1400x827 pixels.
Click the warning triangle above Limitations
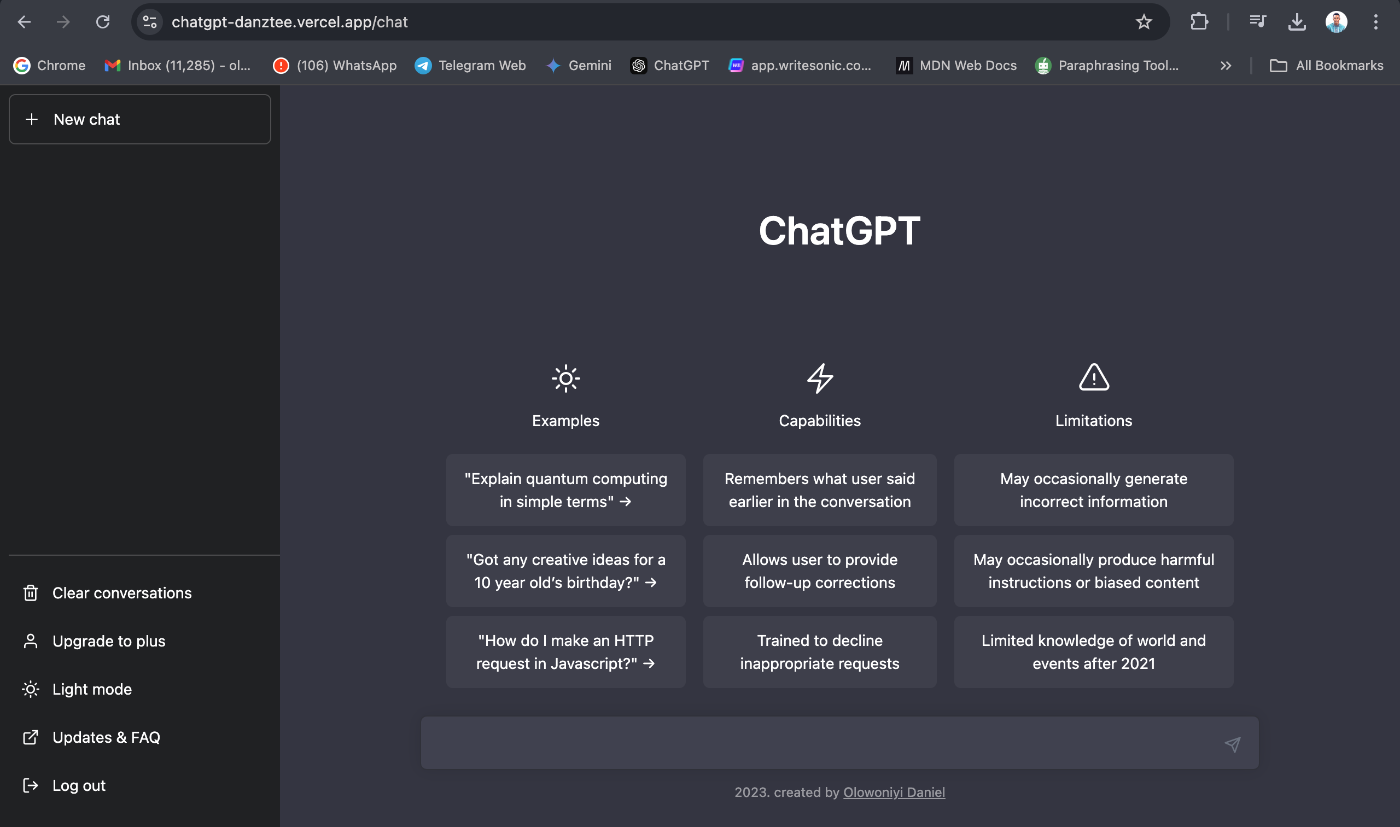pyautogui.click(x=1093, y=379)
